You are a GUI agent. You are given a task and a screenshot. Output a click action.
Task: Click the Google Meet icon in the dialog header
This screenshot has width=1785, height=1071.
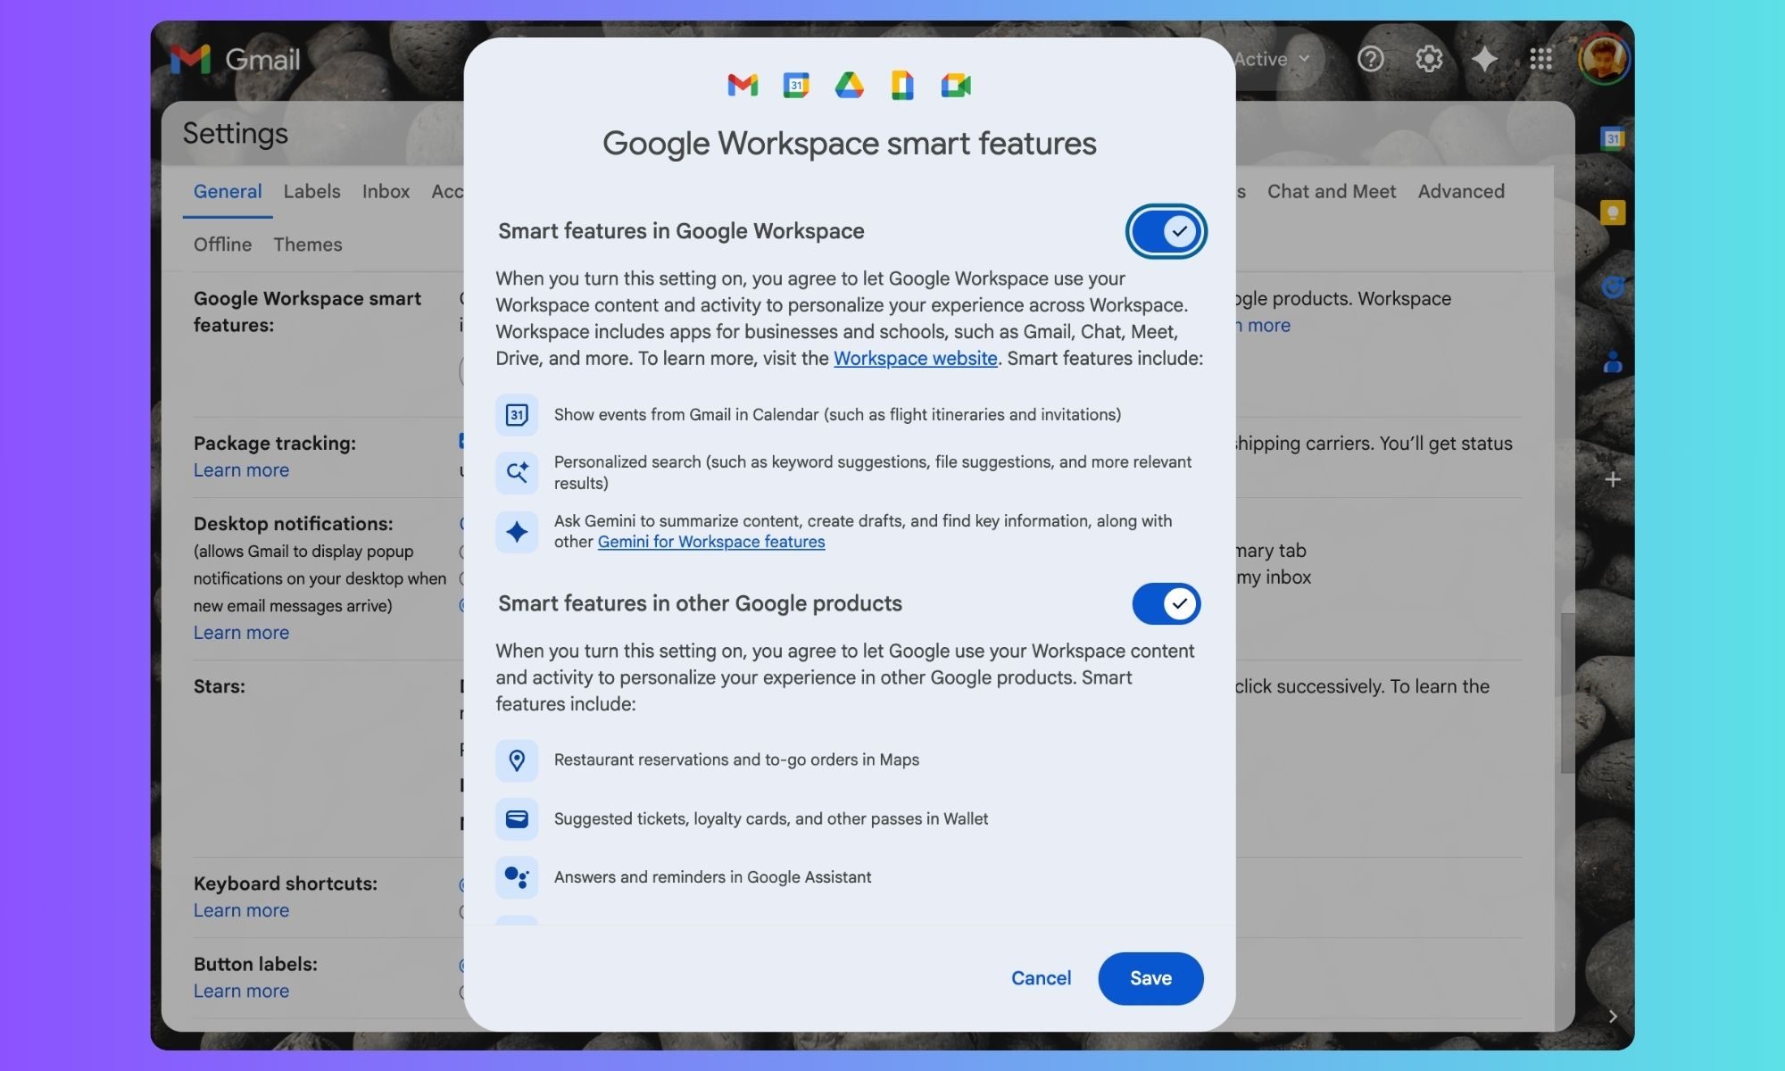point(956,85)
